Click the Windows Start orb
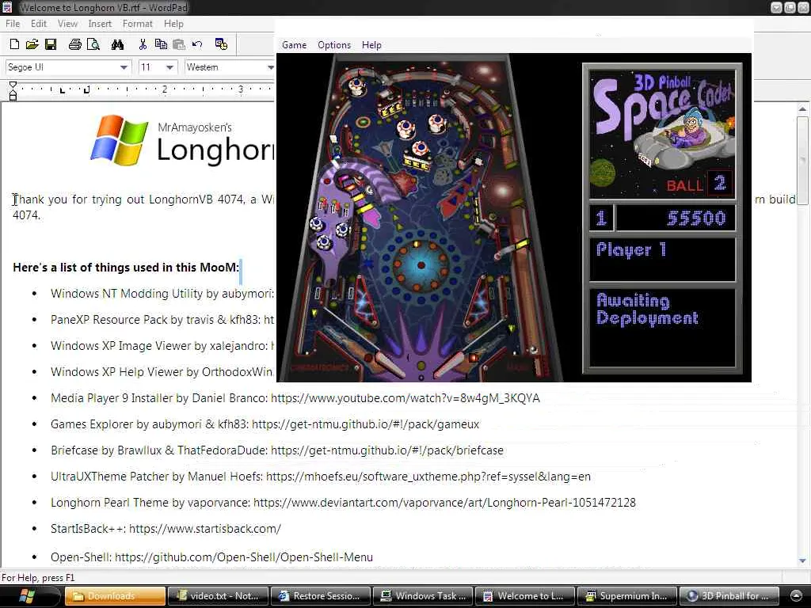 coord(26,596)
